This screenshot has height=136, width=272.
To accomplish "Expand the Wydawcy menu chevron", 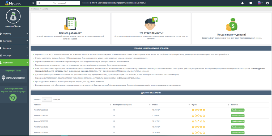I will 27,33.
